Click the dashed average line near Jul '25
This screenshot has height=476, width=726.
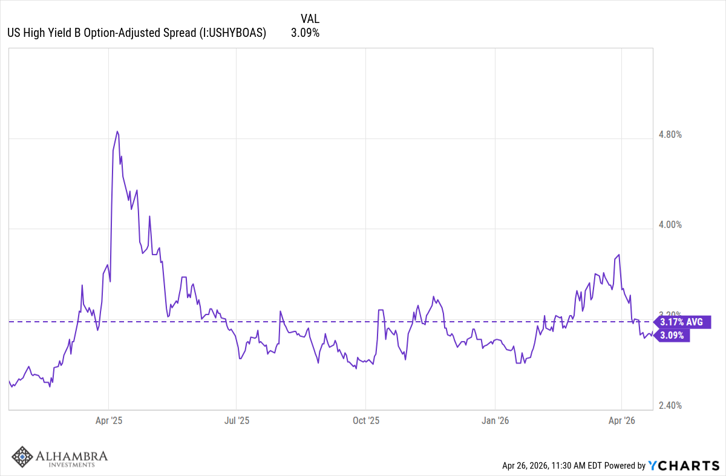[237, 322]
